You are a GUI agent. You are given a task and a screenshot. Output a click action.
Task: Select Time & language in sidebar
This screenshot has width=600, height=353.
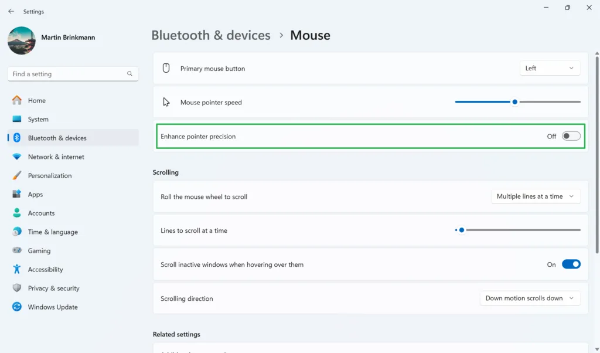53,232
